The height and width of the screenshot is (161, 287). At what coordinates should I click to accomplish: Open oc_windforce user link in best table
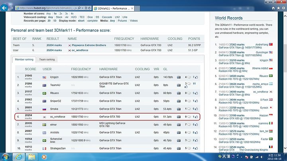(80, 50)
